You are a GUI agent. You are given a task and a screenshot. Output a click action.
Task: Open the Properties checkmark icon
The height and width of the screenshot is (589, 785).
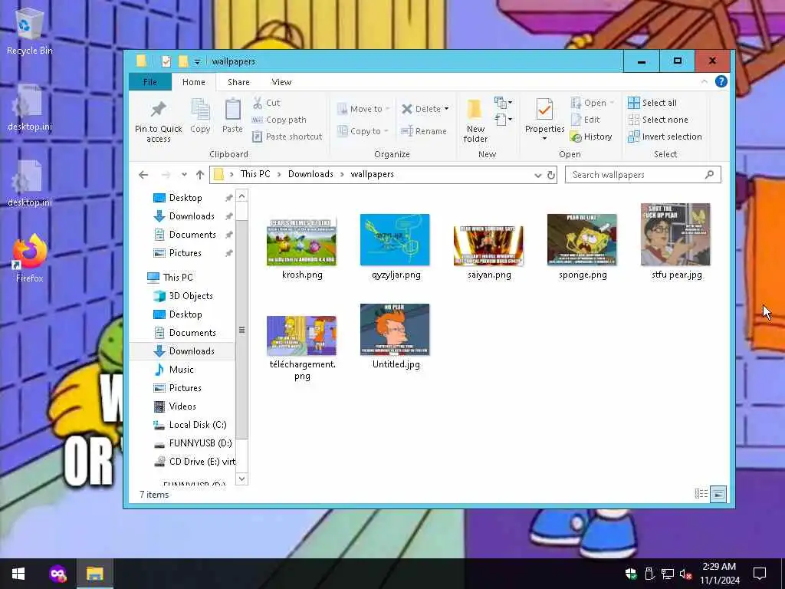544,110
